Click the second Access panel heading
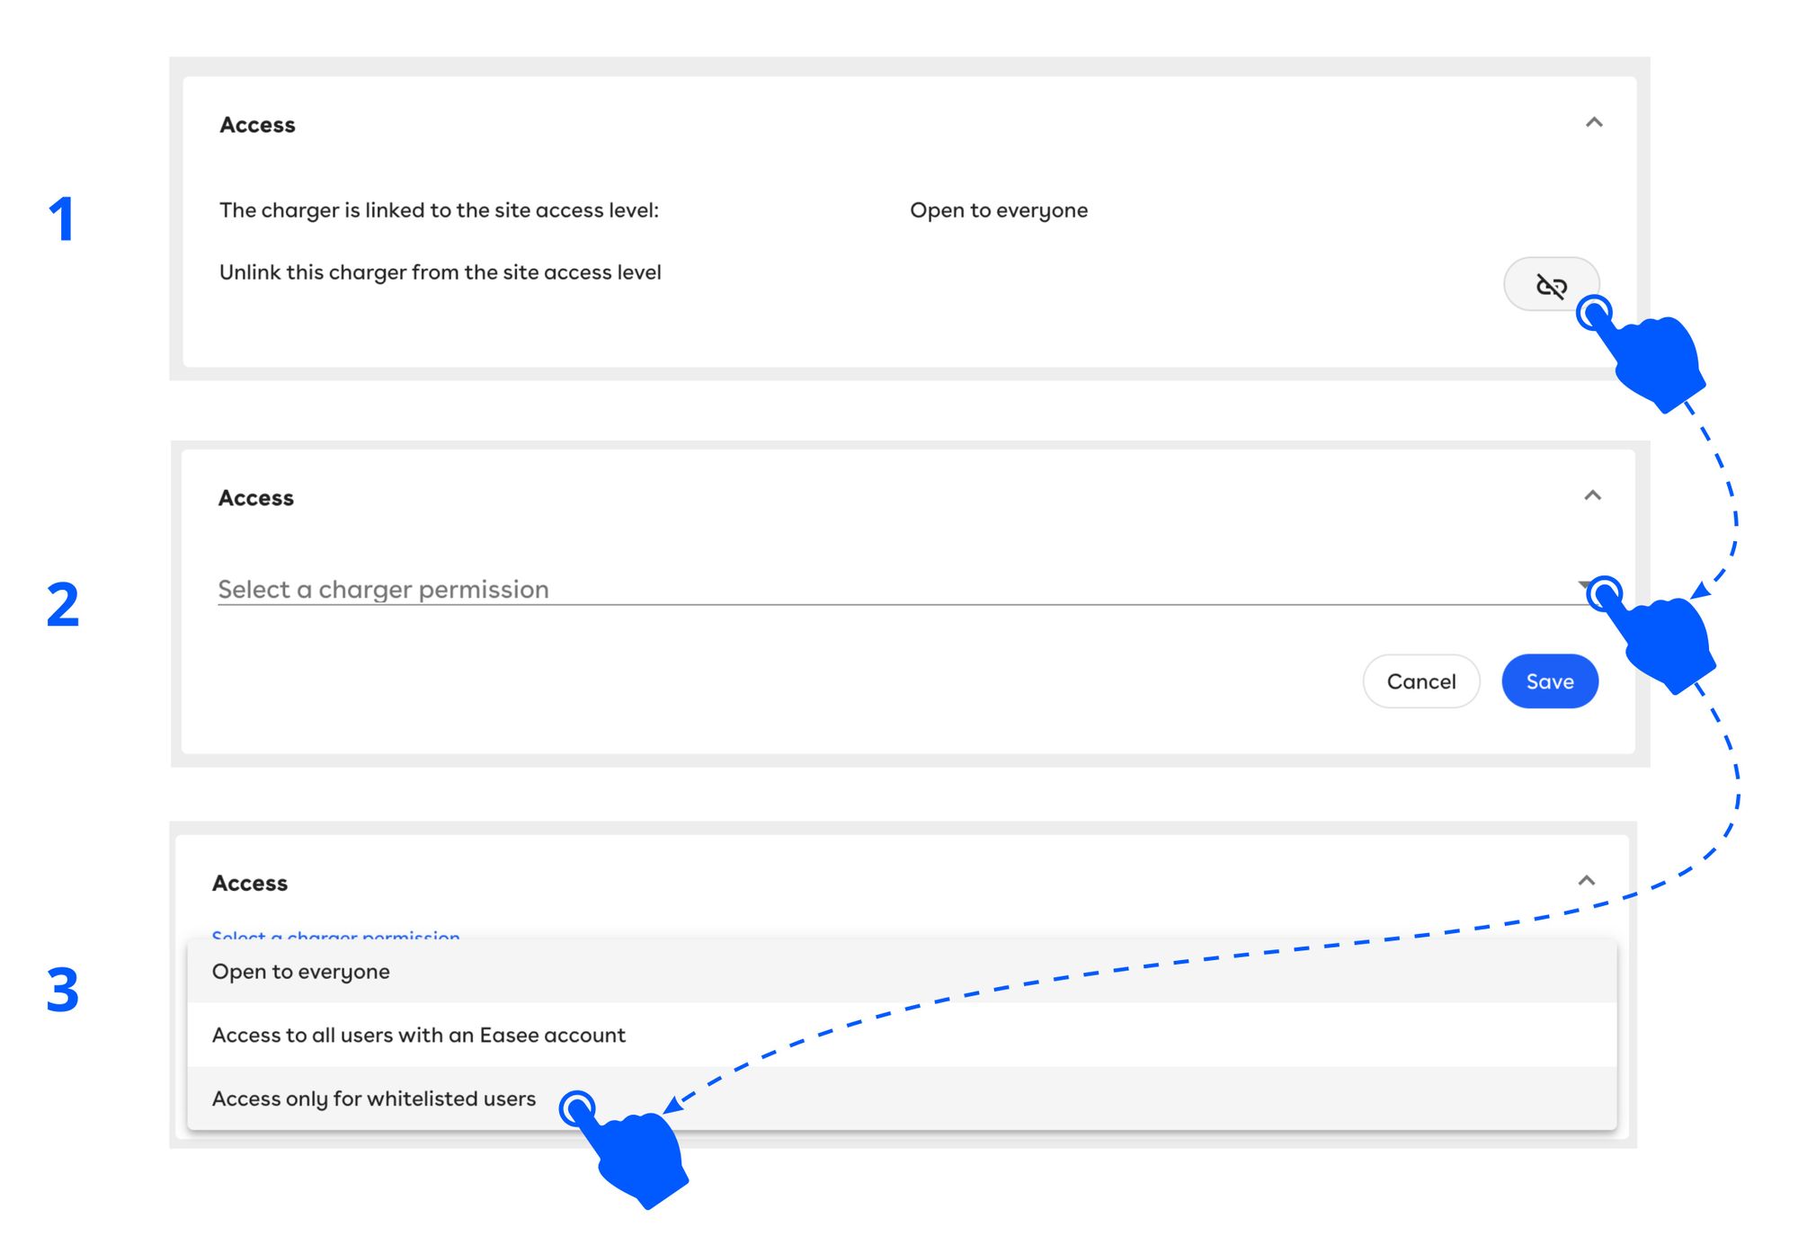1798x1254 pixels. point(256,498)
